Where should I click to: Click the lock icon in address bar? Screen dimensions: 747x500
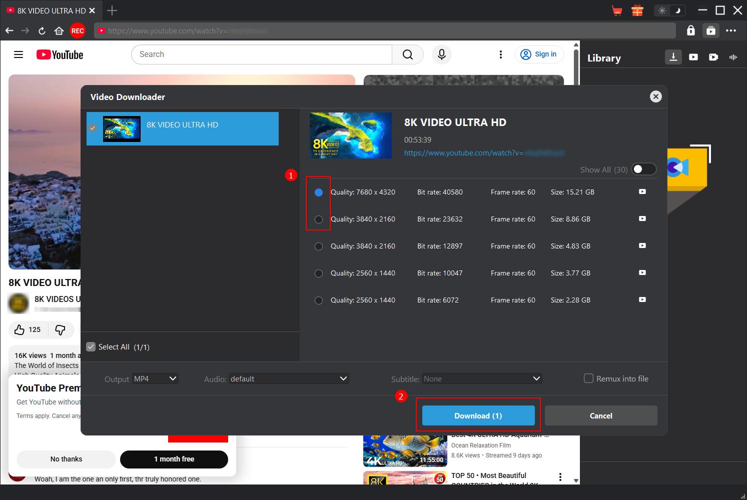(690, 30)
